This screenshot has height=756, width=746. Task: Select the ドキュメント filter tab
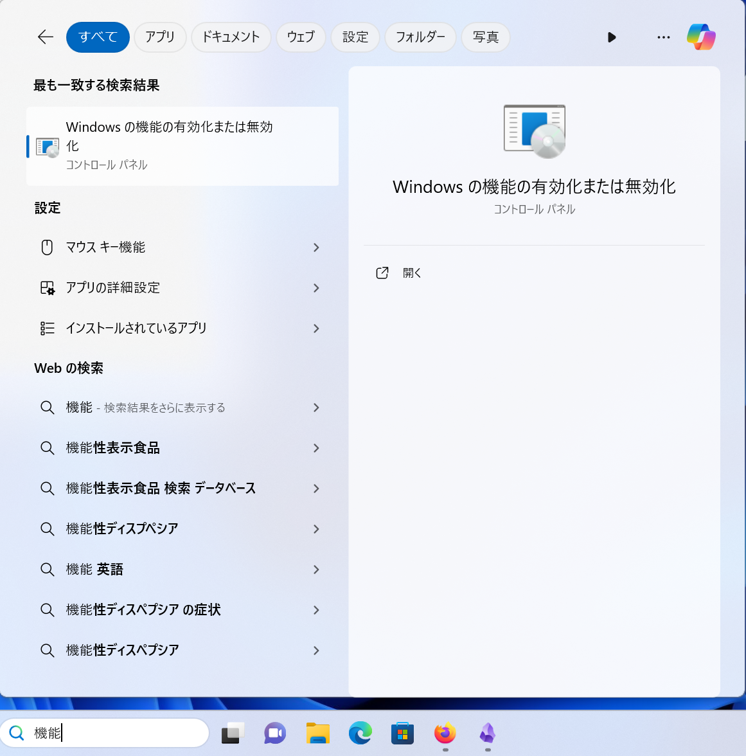click(x=231, y=37)
